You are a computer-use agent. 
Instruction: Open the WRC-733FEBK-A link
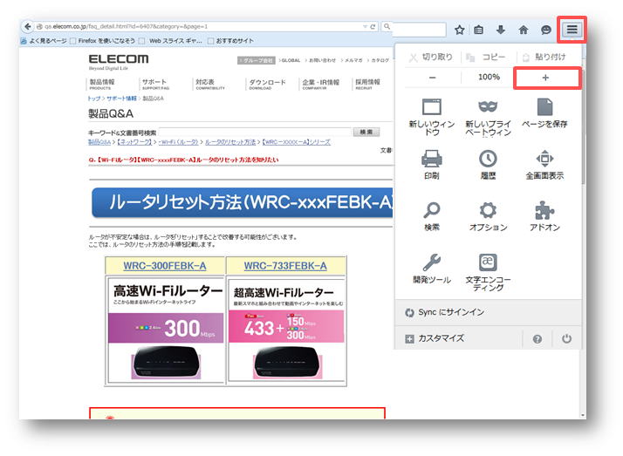[285, 266]
